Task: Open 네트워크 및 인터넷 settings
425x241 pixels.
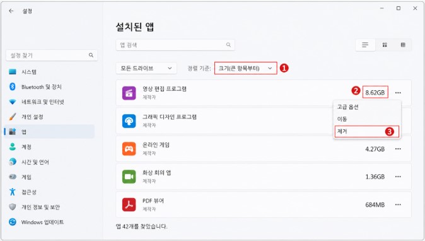Action: pos(49,102)
